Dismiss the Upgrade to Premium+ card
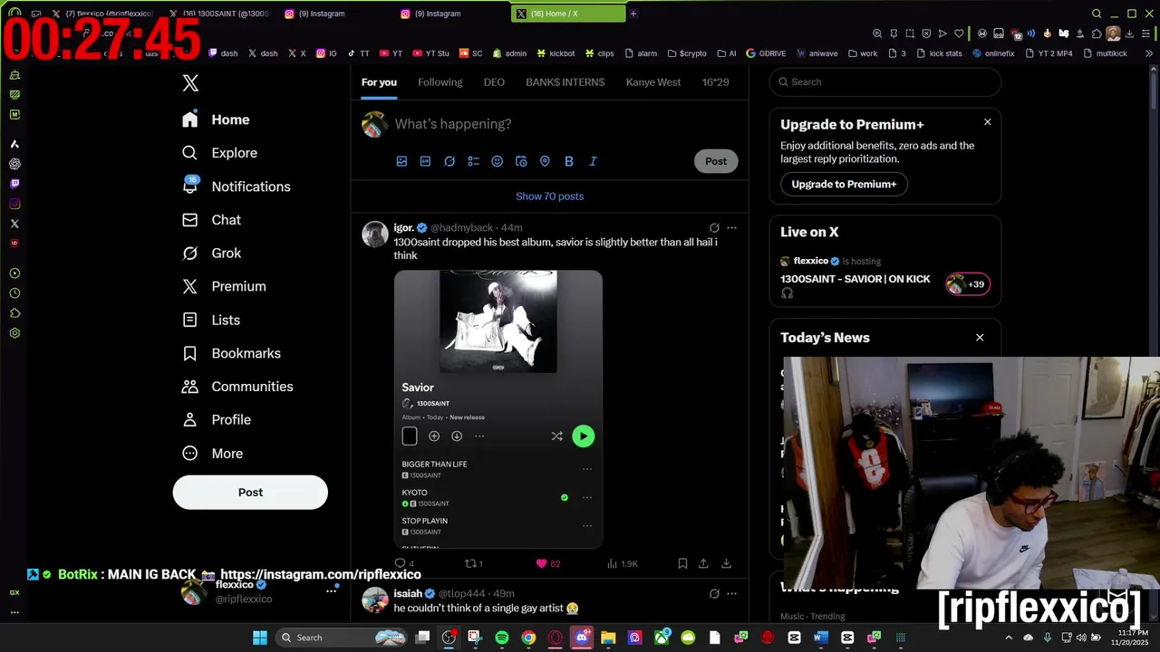The height and width of the screenshot is (652, 1160). 988,122
